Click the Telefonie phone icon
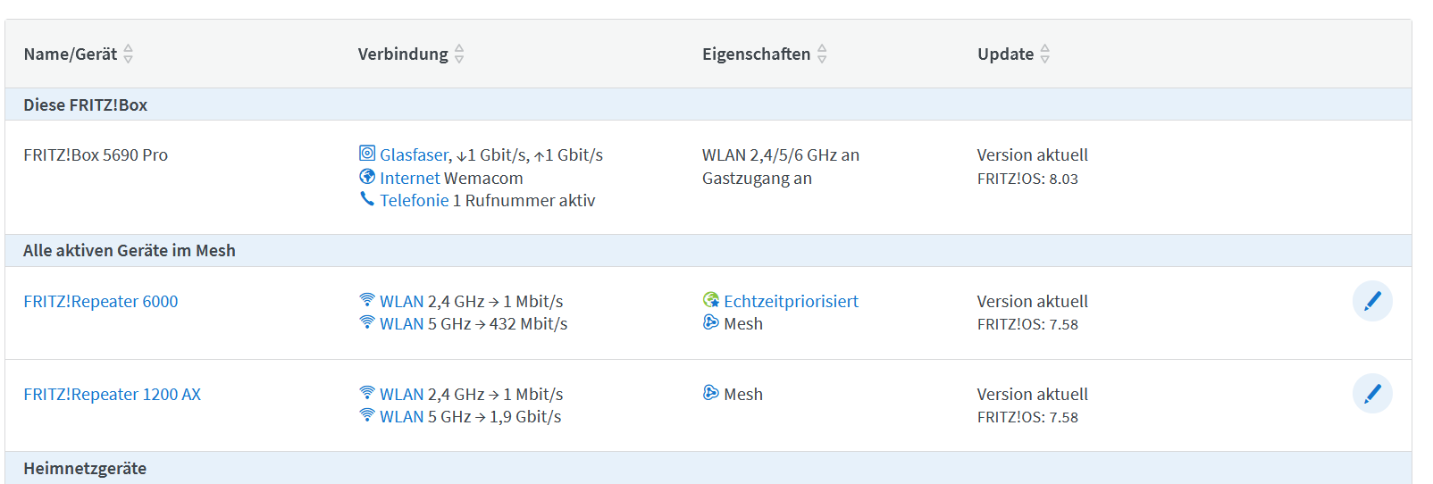 366,199
